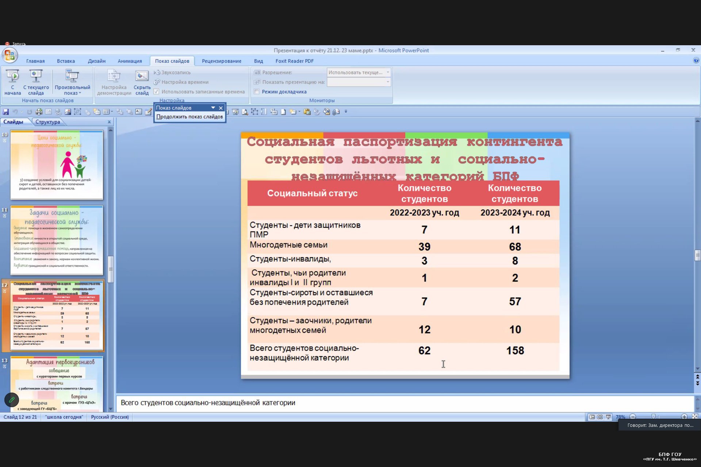
Task: Switch to Normal view in status bar
Action: pyautogui.click(x=592, y=417)
